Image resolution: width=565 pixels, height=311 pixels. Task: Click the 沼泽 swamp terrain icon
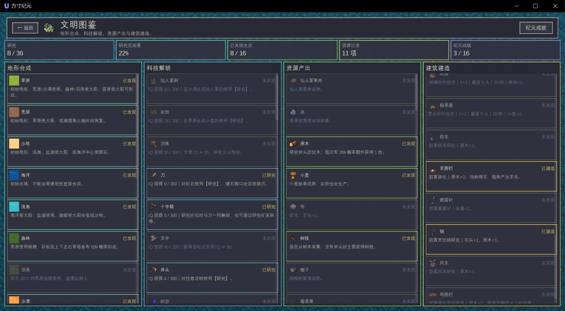coord(14,270)
